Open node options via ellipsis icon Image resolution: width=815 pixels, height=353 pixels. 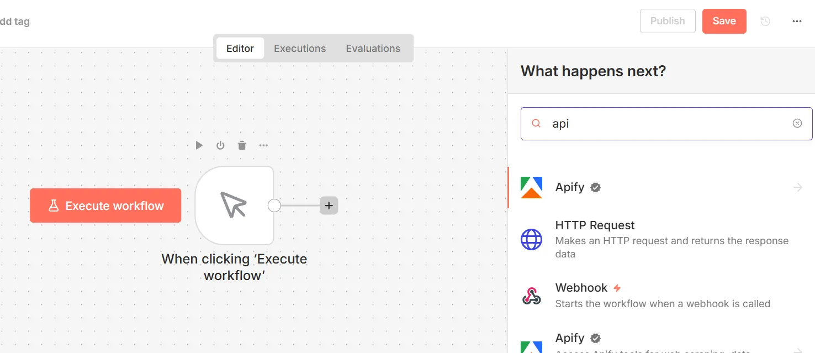point(263,145)
